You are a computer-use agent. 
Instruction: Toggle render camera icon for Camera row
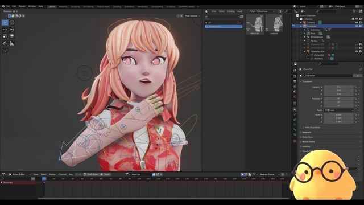point(360,23)
